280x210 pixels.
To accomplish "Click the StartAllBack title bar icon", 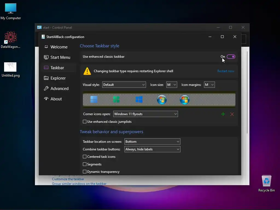I will (43, 37).
